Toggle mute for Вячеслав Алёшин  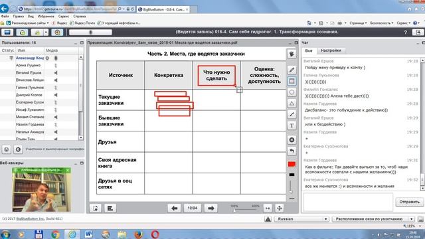coord(56,80)
